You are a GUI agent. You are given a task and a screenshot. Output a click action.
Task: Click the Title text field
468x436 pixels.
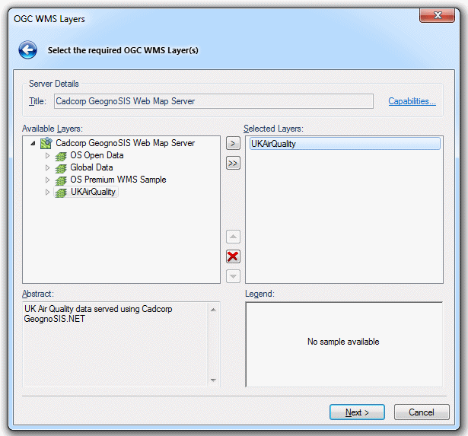[x=213, y=101]
